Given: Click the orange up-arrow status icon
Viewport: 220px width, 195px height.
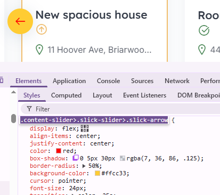Looking at the screenshot, I should click(42, 29).
